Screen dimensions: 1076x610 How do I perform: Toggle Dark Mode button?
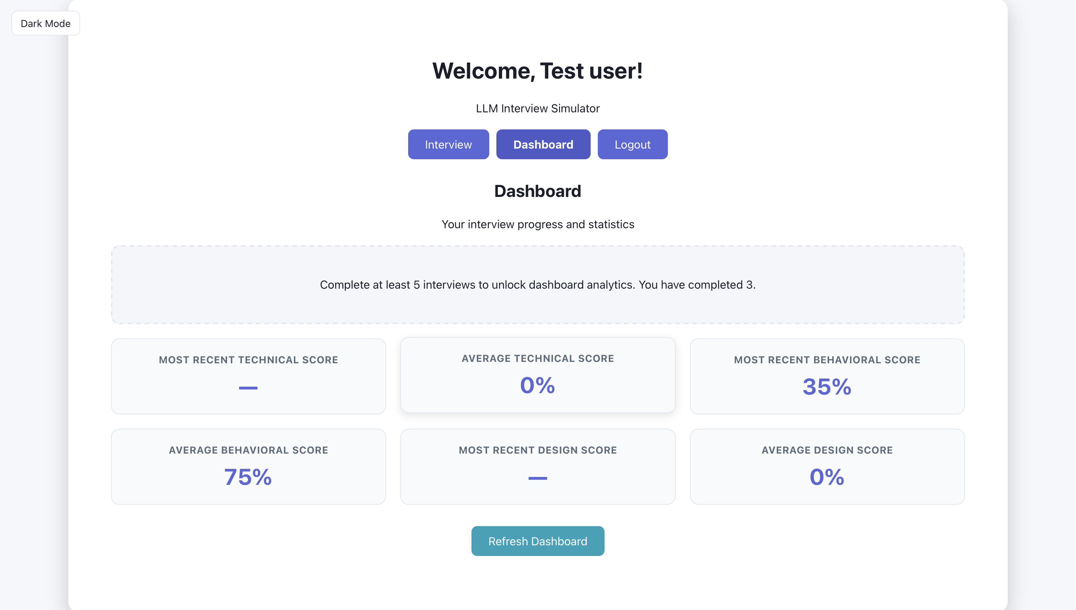pos(45,23)
